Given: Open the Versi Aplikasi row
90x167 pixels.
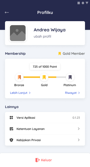Looking at the screenshot, I should [x=45, y=117].
